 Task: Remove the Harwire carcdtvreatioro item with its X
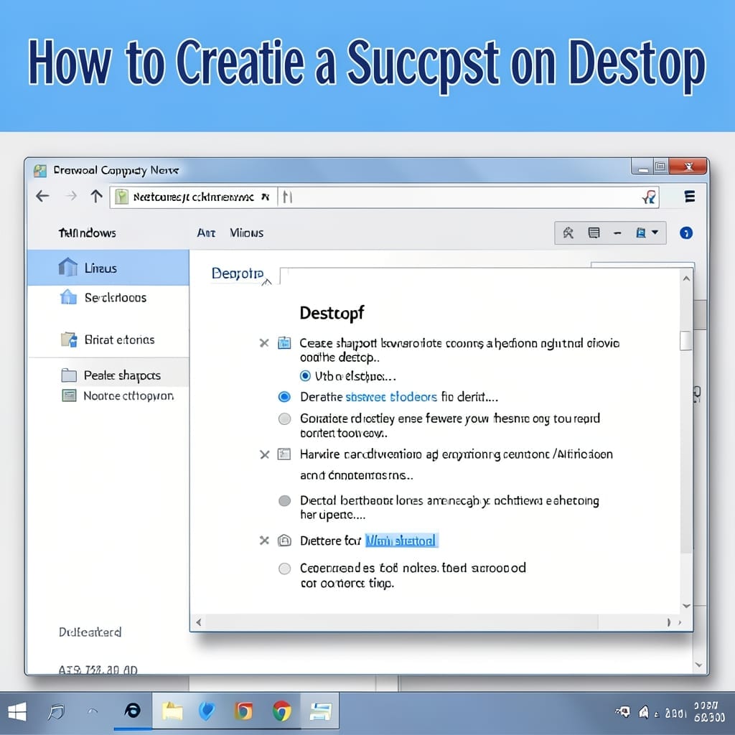(264, 454)
